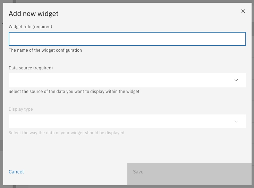Open the disabled Display type dropdown
The image size is (254, 188).
click(121, 121)
